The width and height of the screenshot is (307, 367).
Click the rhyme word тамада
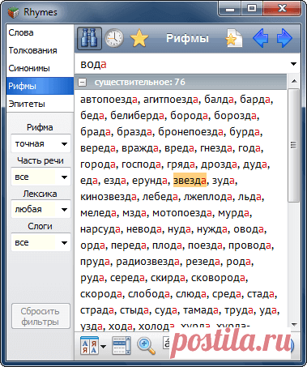click(201, 310)
